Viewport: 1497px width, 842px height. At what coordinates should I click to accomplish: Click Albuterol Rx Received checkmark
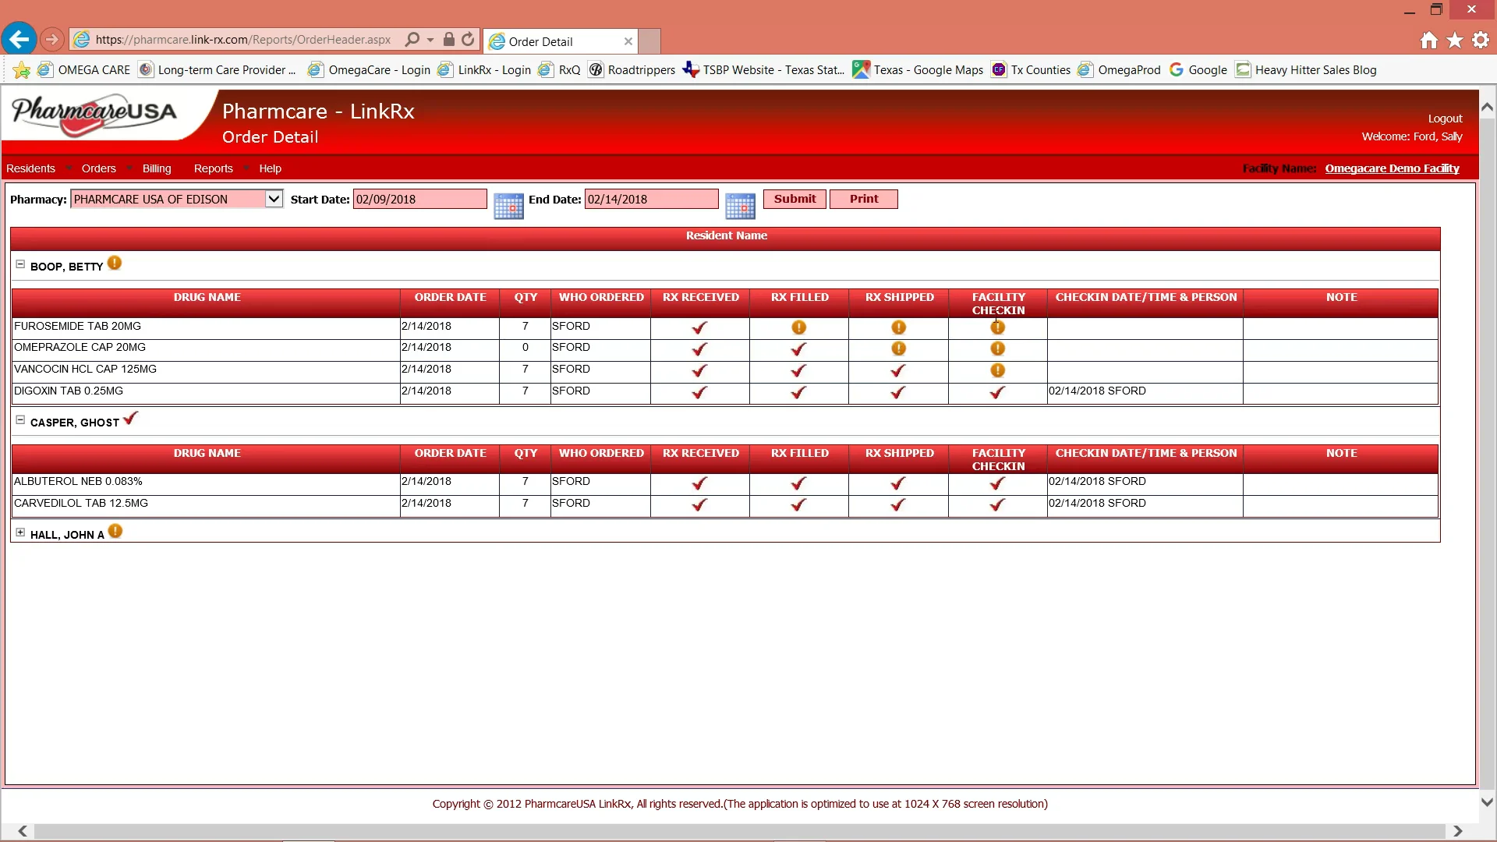[699, 483]
